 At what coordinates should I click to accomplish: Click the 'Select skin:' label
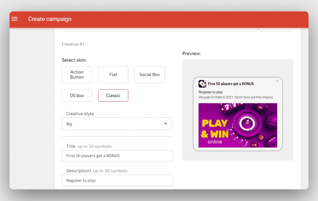click(x=74, y=60)
